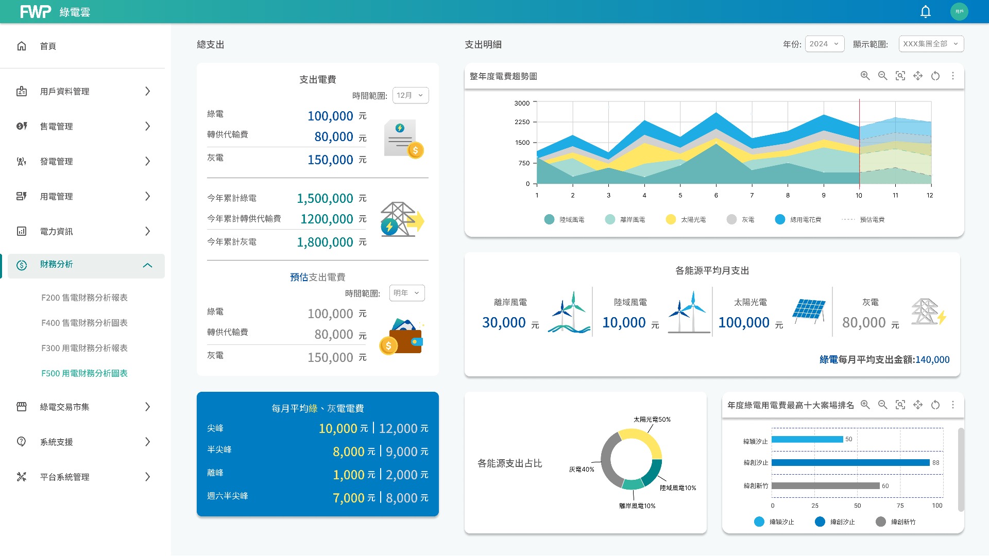Click the notification bell icon
This screenshot has width=989, height=556.
tap(926, 12)
